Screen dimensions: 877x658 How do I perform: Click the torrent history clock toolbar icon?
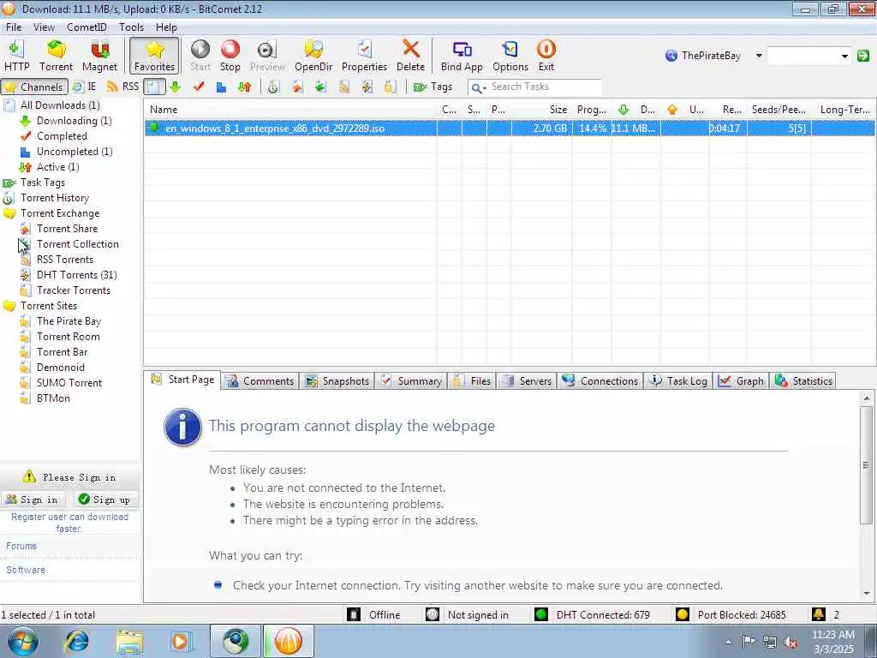click(273, 87)
